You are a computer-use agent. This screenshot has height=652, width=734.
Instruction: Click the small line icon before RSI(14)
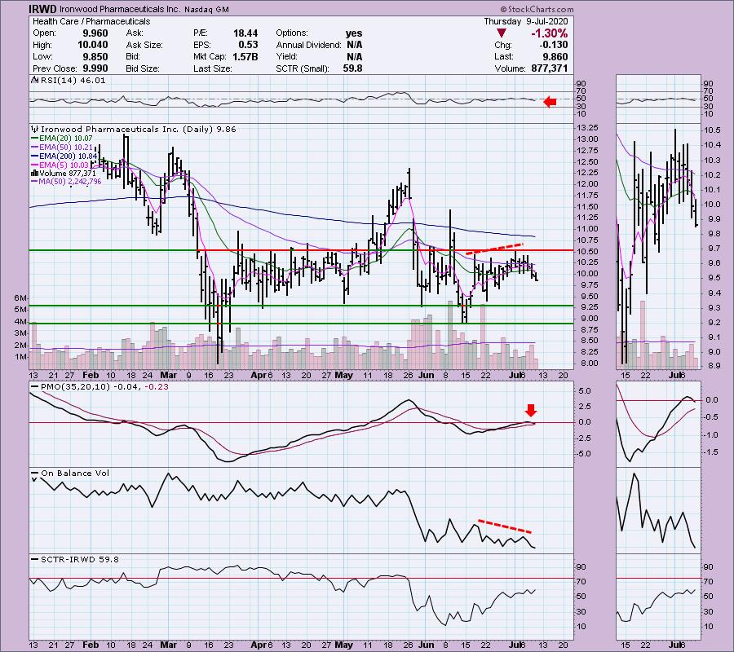tap(34, 80)
